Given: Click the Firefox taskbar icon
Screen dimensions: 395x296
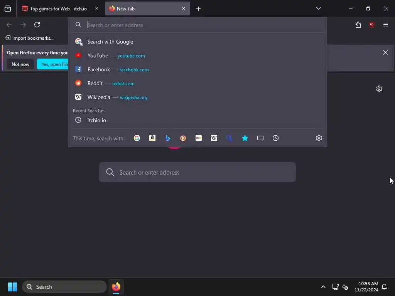Looking at the screenshot, I should [116, 287].
